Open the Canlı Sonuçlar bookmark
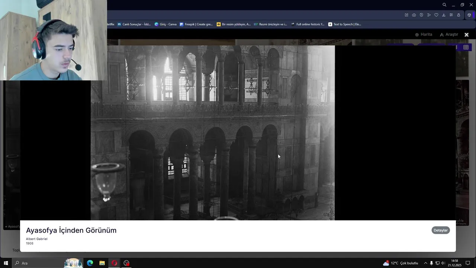Viewport: 476px width, 268px height. pos(134,24)
